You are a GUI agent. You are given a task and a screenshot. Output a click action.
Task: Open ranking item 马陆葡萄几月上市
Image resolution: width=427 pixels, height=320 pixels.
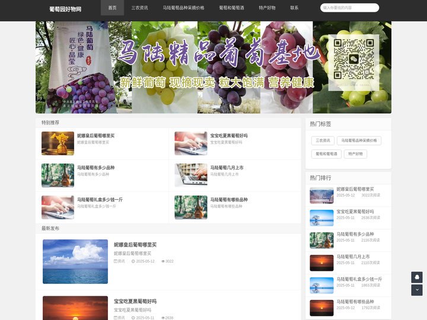[x=353, y=257]
